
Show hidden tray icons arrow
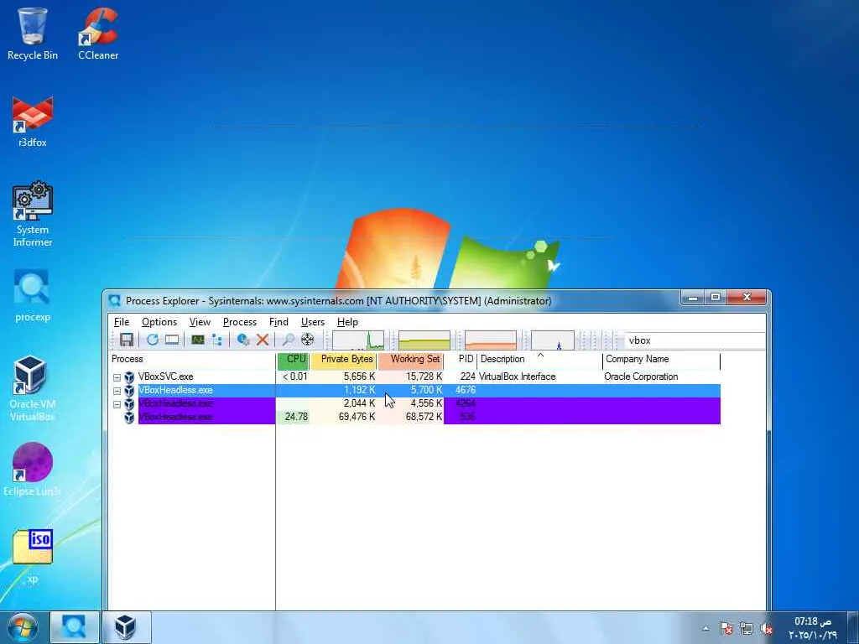pyautogui.click(x=705, y=629)
